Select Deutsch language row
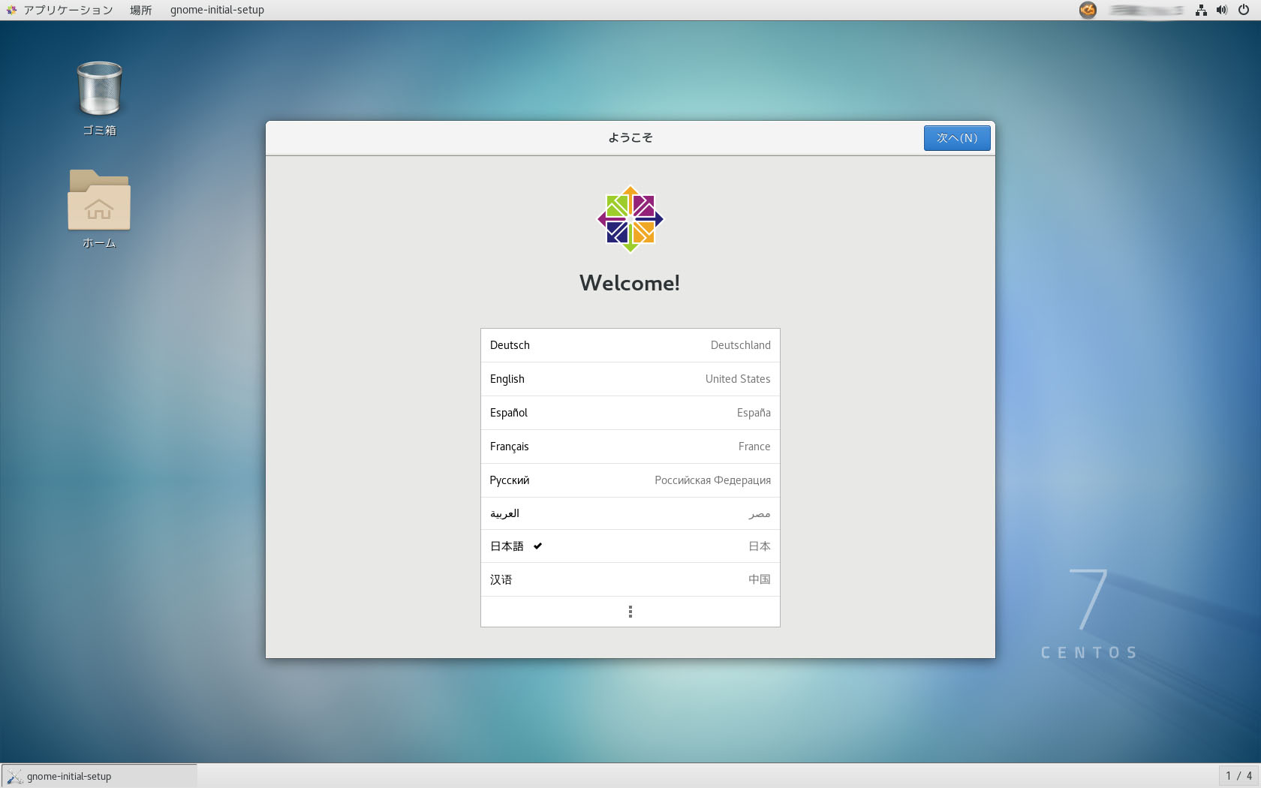Viewport: 1261px width, 788px height. pyautogui.click(x=630, y=345)
